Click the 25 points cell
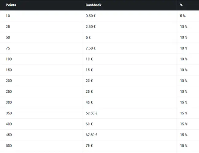Image resolution: width=199 pixels, height=153 pixels. point(8,27)
